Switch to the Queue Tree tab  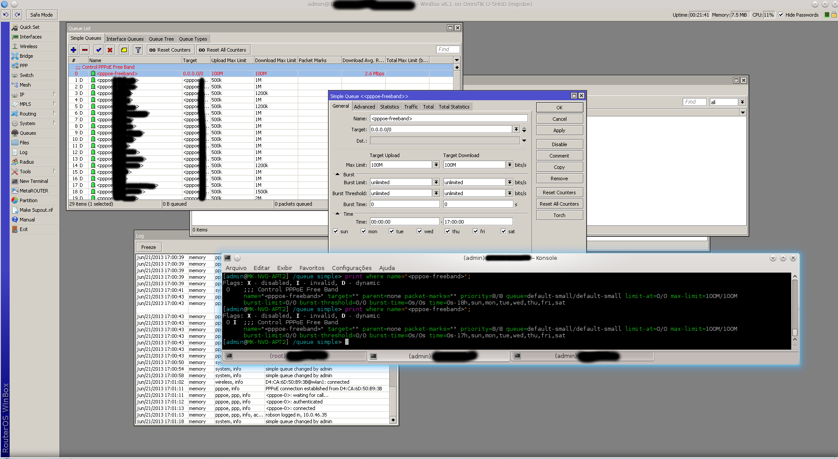(x=161, y=39)
